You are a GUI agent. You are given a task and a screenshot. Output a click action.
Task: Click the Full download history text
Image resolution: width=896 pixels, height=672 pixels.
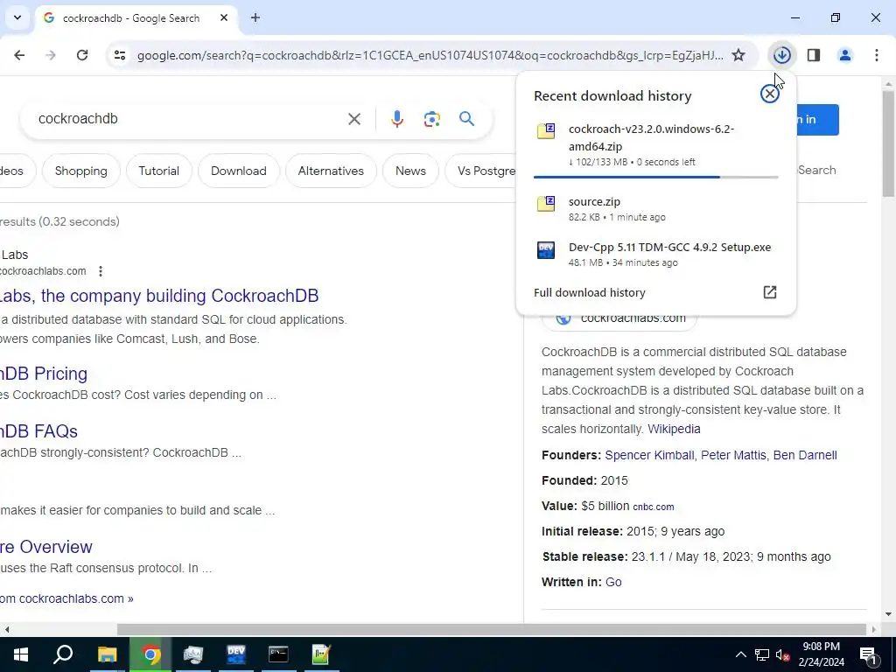click(x=589, y=292)
